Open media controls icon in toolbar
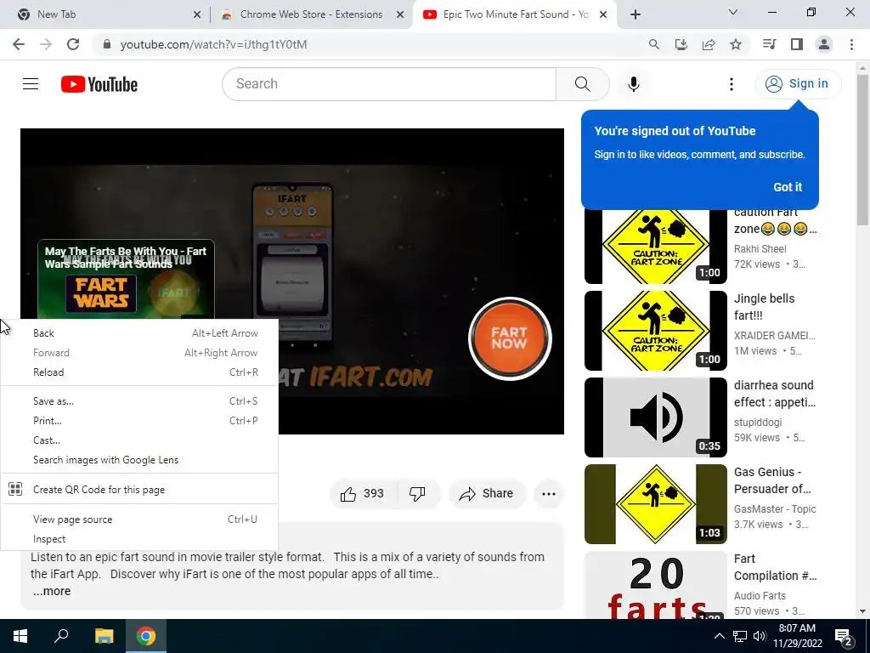This screenshot has width=870, height=653. (x=770, y=44)
